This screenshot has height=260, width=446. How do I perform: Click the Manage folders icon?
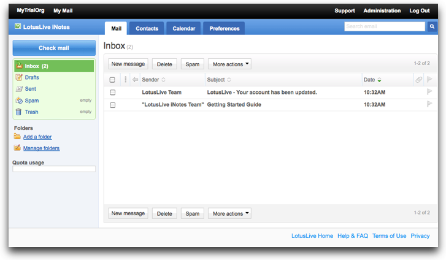pyautogui.click(x=17, y=148)
